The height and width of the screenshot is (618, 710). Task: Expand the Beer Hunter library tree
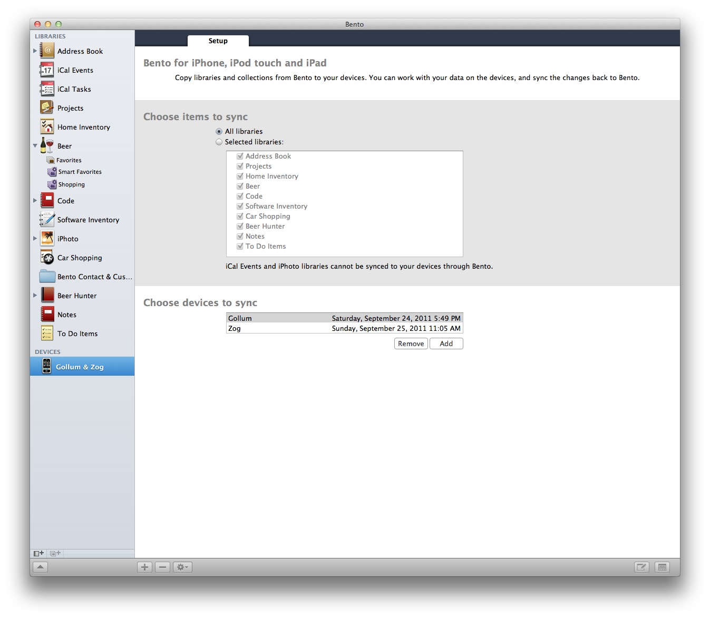(x=35, y=296)
